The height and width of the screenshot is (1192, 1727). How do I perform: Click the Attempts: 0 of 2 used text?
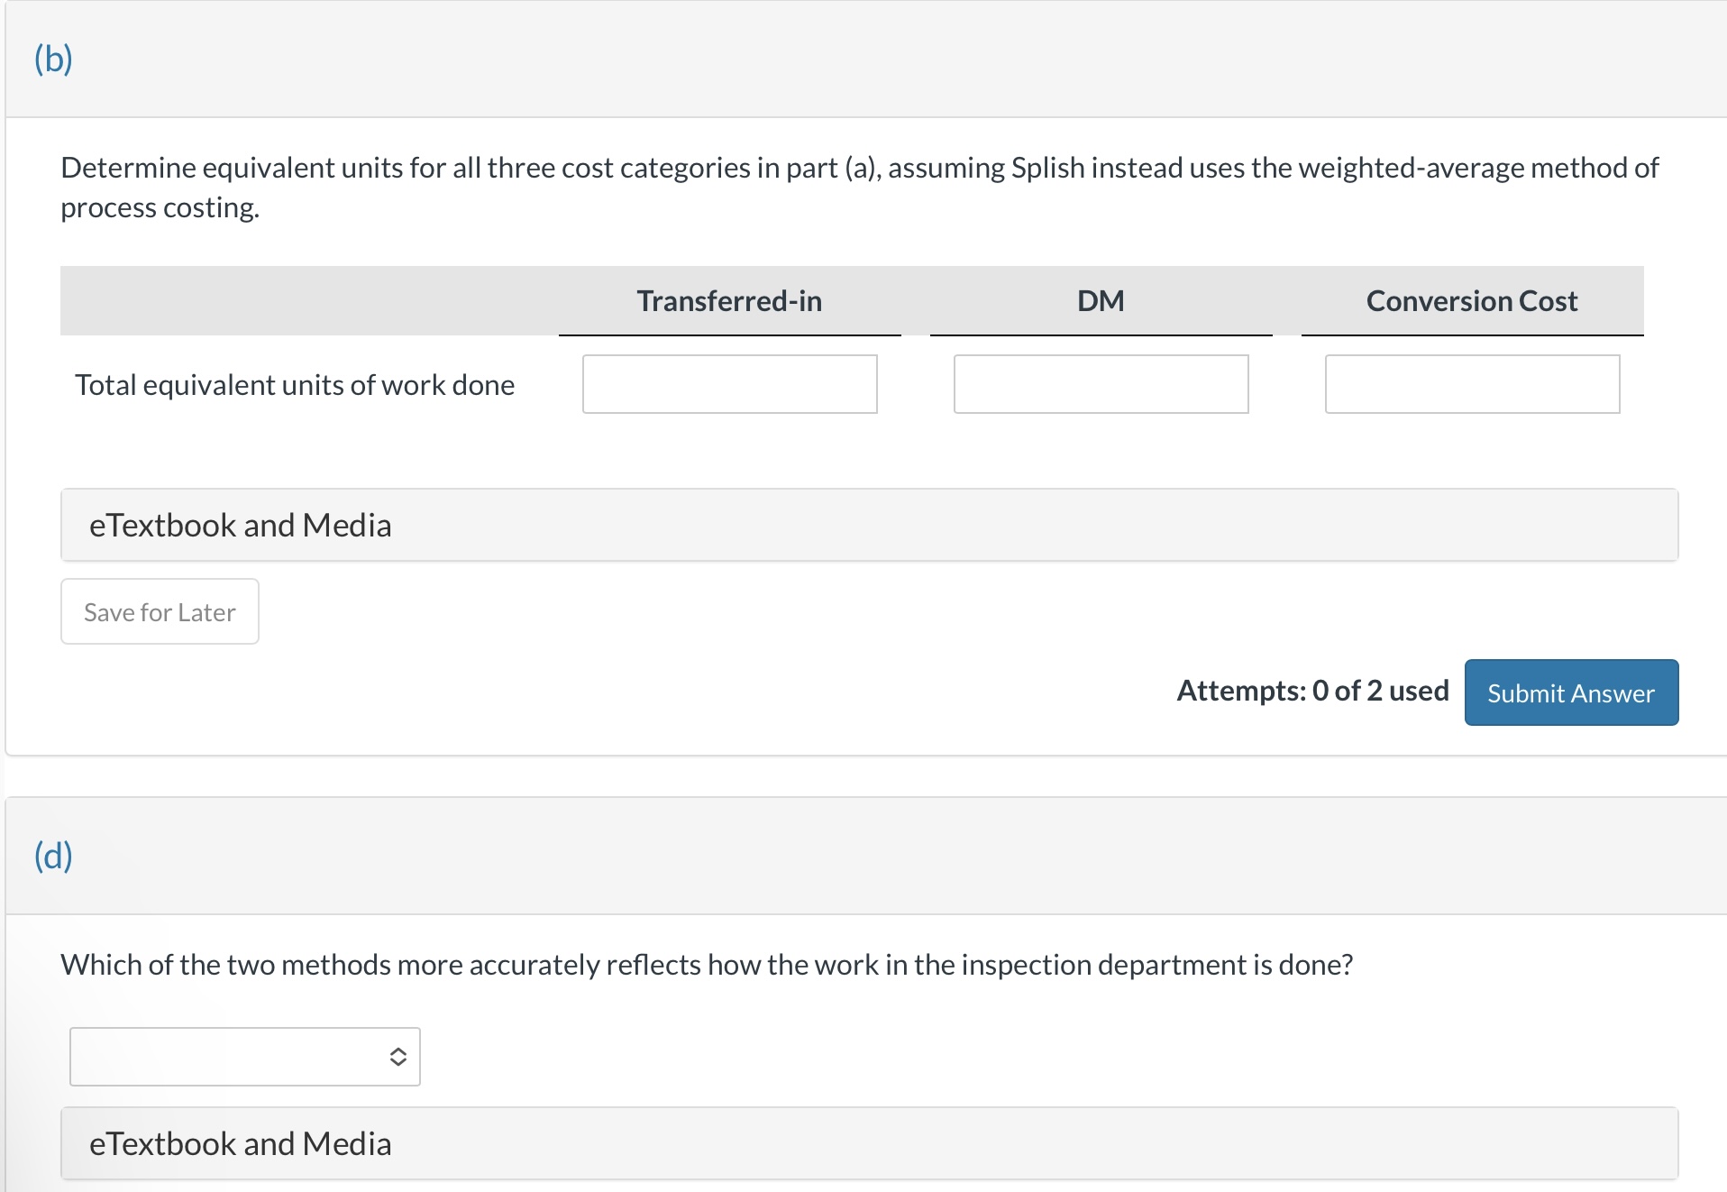1312,691
